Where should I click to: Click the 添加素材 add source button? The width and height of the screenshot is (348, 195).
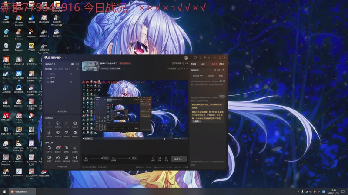point(62,111)
